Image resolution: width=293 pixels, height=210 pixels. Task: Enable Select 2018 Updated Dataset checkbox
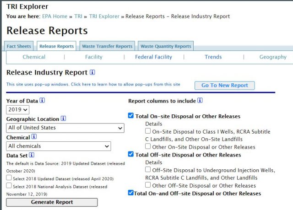tap(9, 178)
